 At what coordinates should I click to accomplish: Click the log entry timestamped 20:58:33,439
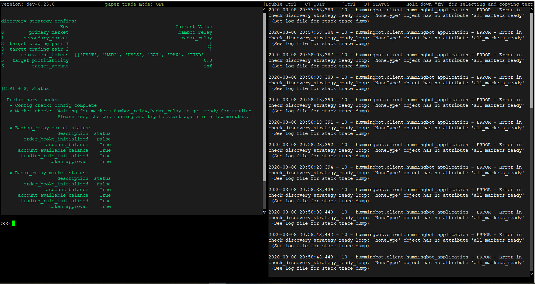[396, 195]
